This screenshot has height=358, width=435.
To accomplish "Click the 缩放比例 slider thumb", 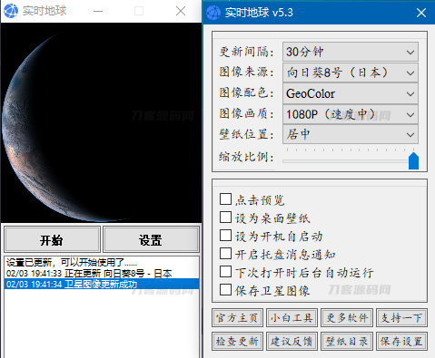I will (x=413, y=160).
